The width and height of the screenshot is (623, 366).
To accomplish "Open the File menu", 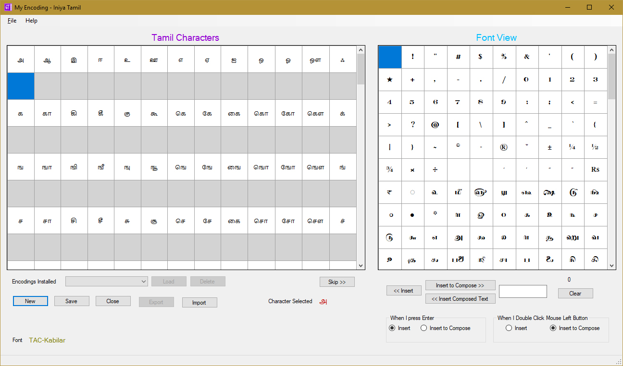I will pos(12,21).
